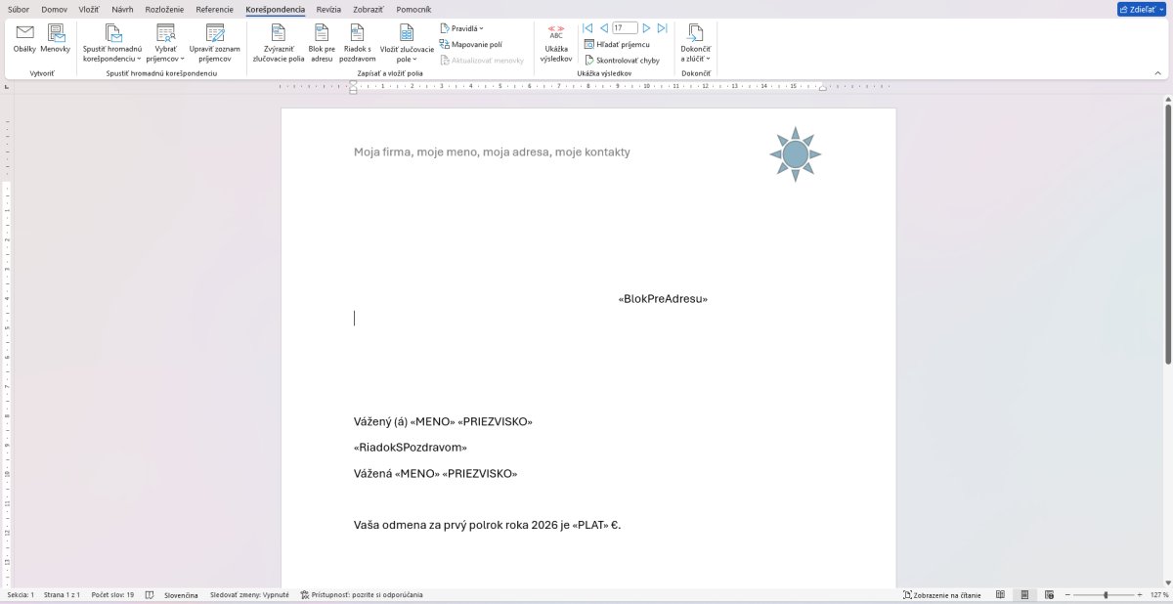Screen dimensions: 1173x604
Task: Switch to the Revízia tab
Action: [x=329, y=9]
